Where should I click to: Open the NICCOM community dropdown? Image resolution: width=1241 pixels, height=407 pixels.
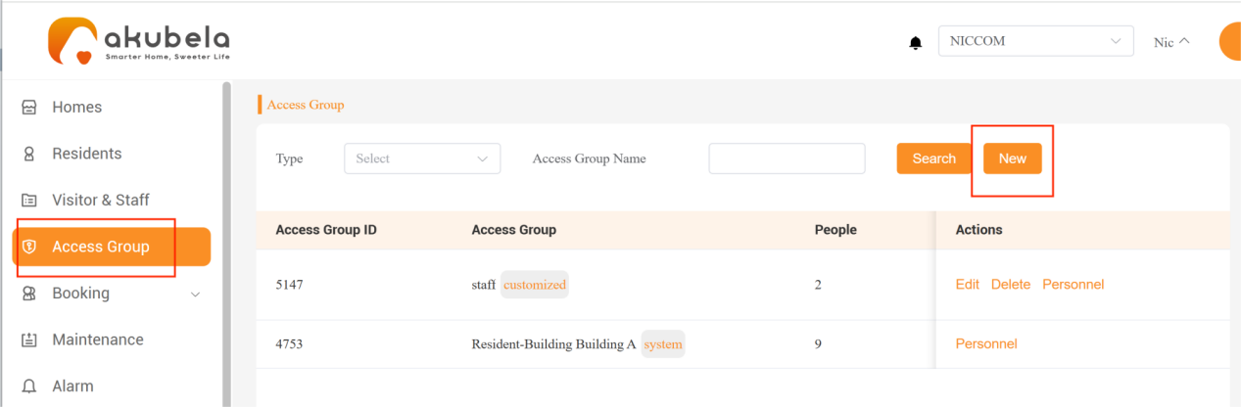pyautogui.click(x=1035, y=41)
